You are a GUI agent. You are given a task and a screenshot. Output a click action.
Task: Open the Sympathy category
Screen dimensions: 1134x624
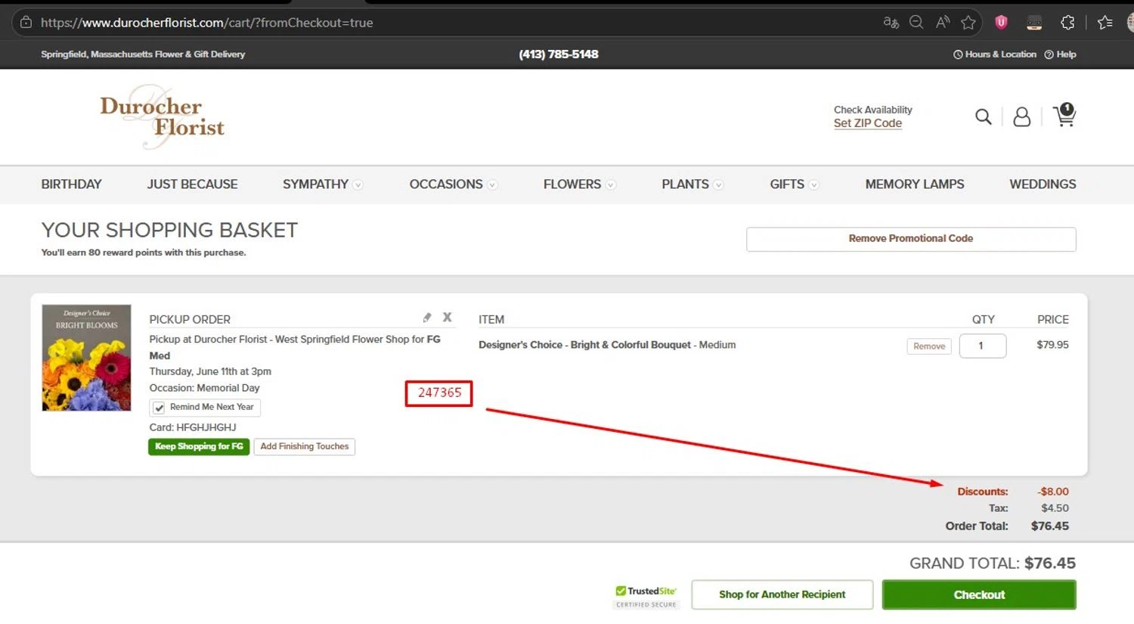click(x=315, y=185)
